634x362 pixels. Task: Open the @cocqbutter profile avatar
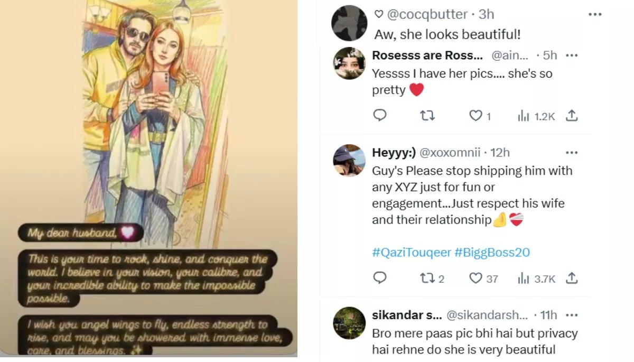coord(349,23)
